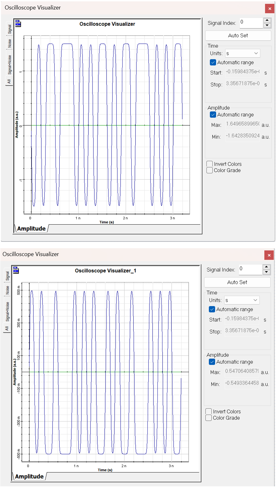Click the graph menu icon in Oscilloscope Visualizer_1
The width and height of the screenshot is (276, 487).
tap(16, 270)
